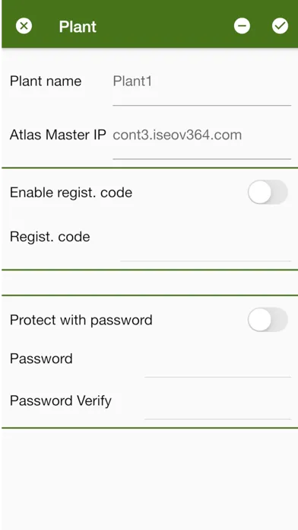298x530 pixels.
Task: Focus the Plant name field showing Plant1
Action: [201, 90]
